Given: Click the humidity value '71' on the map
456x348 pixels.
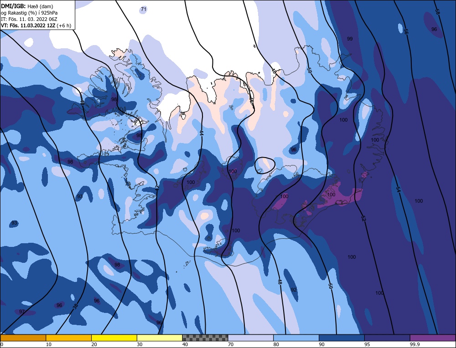Looking at the screenshot, I should click(x=143, y=9).
